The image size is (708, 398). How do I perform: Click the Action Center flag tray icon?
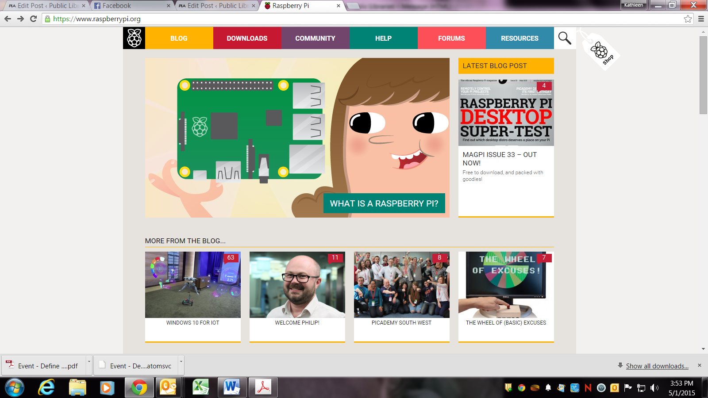click(x=628, y=388)
